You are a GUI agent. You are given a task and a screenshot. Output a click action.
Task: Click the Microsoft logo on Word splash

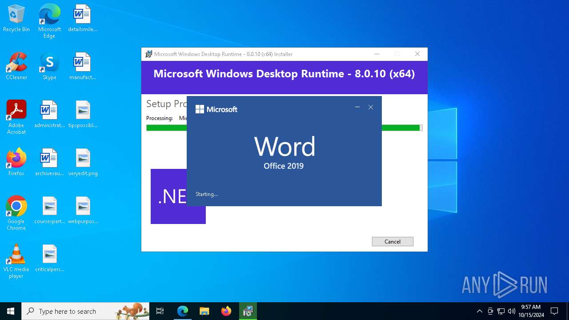click(x=216, y=109)
